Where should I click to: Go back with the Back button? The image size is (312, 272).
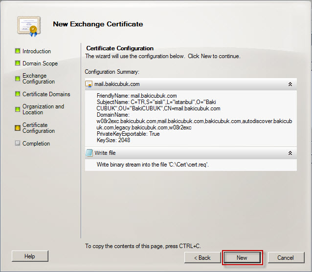tap(202, 258)
